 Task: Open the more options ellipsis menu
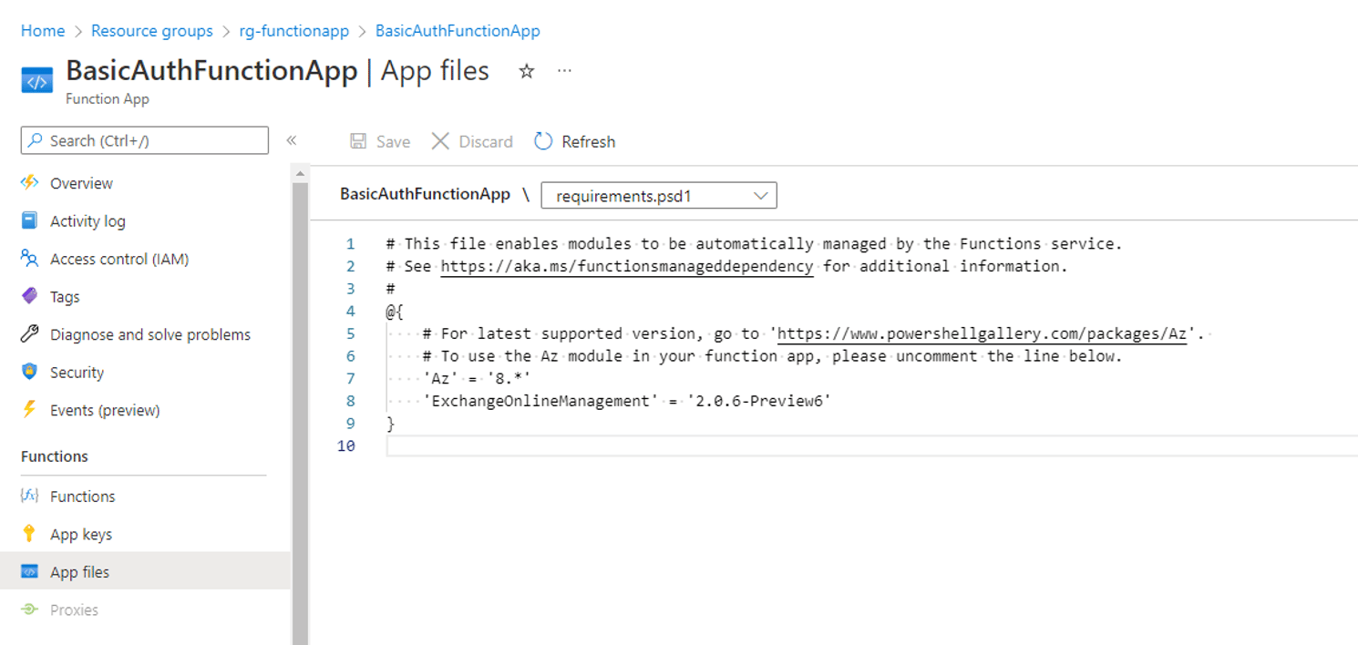(564, 70)
